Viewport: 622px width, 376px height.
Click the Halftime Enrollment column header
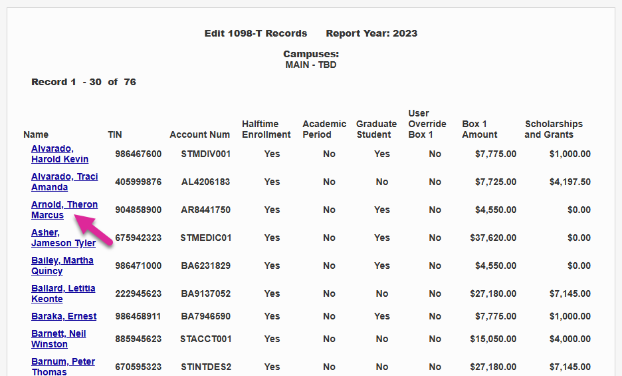click(x=266, y=129)
